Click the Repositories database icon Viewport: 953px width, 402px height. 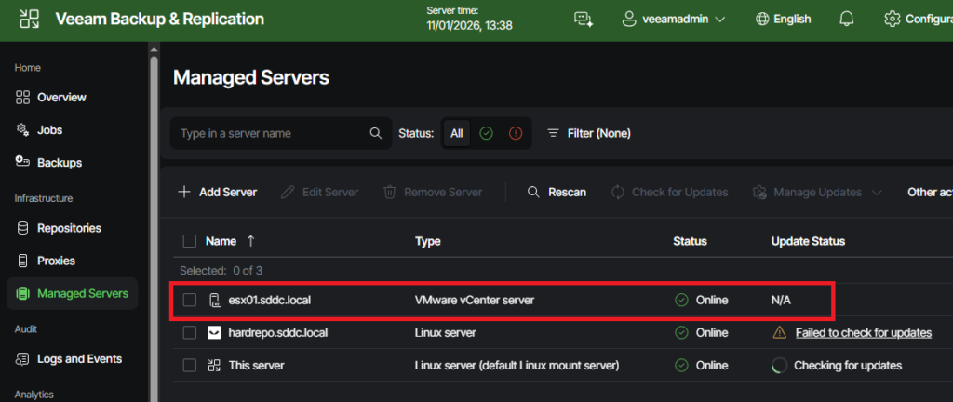coord(22,228)
